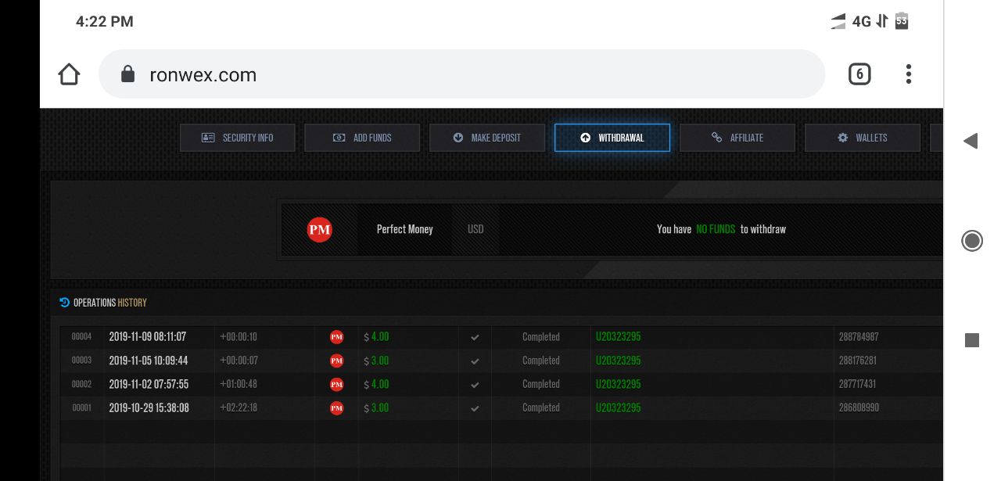This screenshot has height=481, width=1001.
Task: Click the checkmark in row 00001
Action: click(475, 408)
